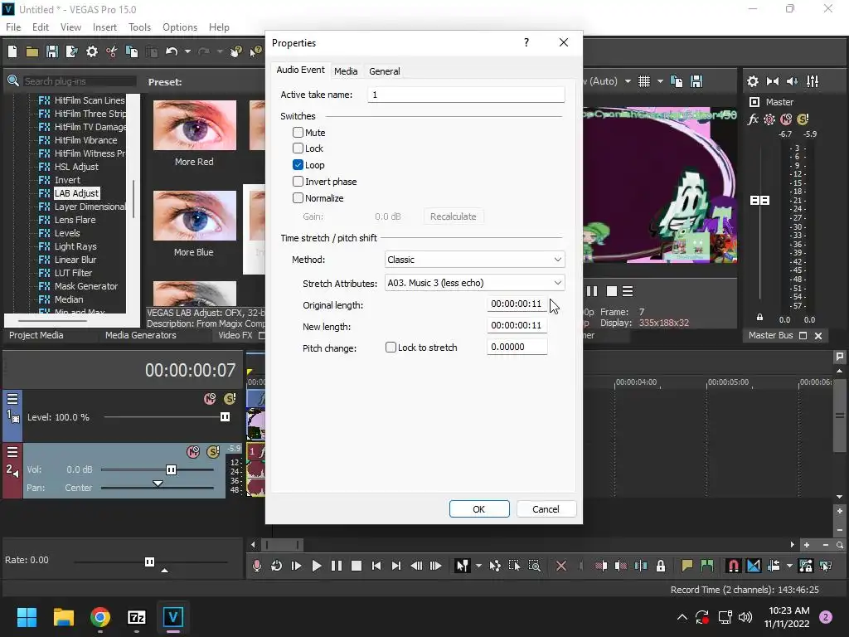Open the Method dropdown showing Classic

(x=475, y=260)
